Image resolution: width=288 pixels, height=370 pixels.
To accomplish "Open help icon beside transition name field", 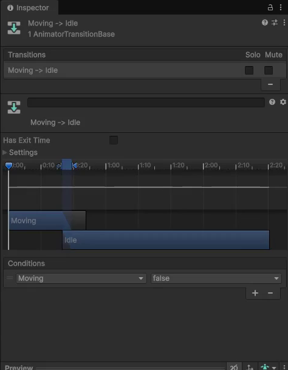I will click(x=272, y=102).
